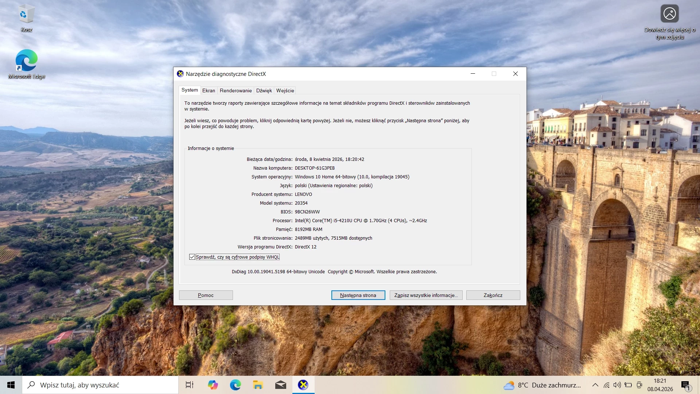Uncheck the WHQL digital signatures checkbox
Screen dimensions: 700x394
click(x=192, y=257)
